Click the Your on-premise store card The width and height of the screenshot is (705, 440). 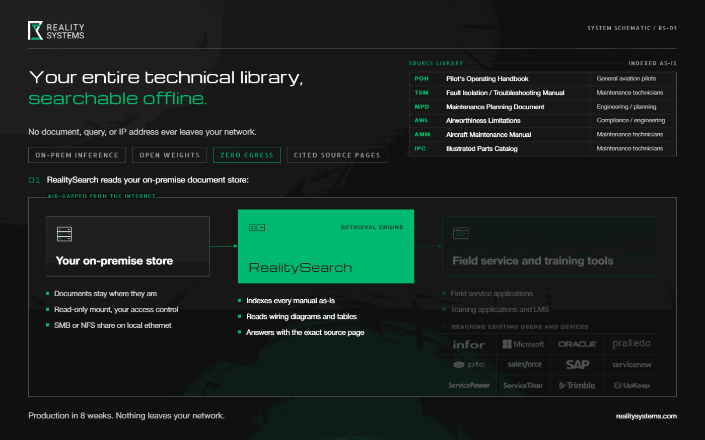(x=128, y=246)
